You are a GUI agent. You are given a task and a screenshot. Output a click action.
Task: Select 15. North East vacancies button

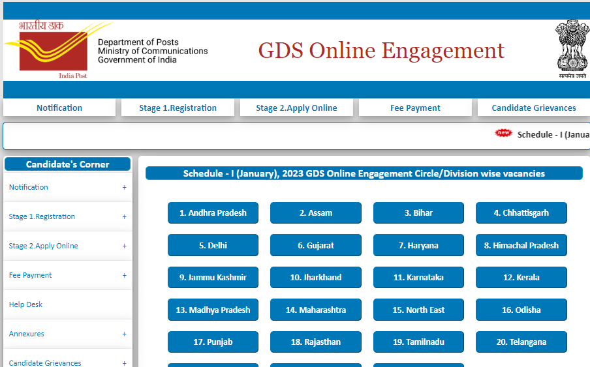pos(418,310)
